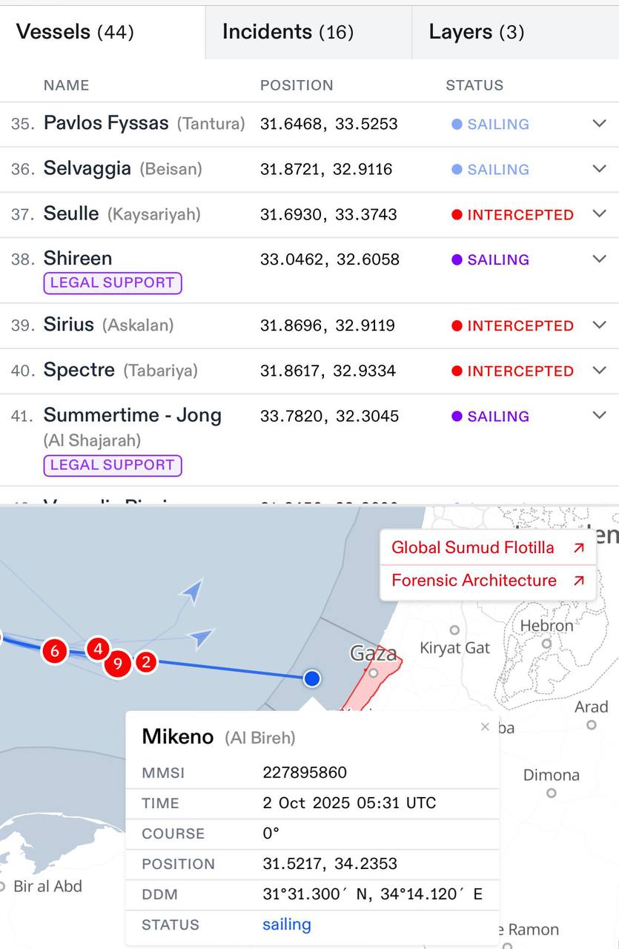Click the Legal Support badge under Shireen
This screenshot has width=619, height=949.
click(113, 282)
